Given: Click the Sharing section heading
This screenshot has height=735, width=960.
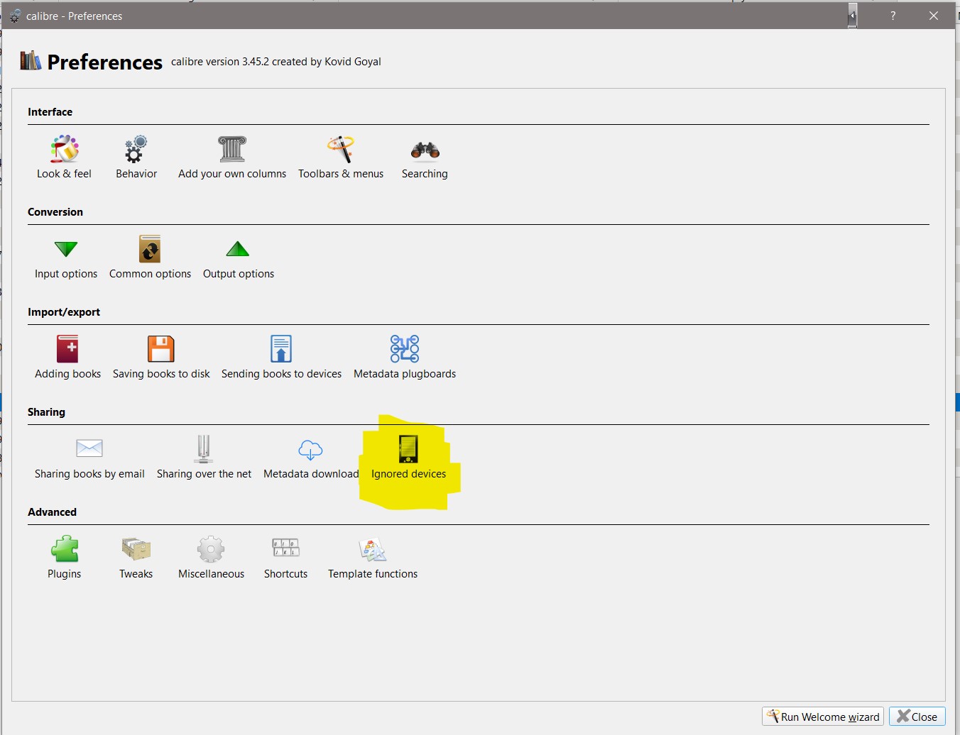Looking at the screenshot, I should [x=46, y=412].
